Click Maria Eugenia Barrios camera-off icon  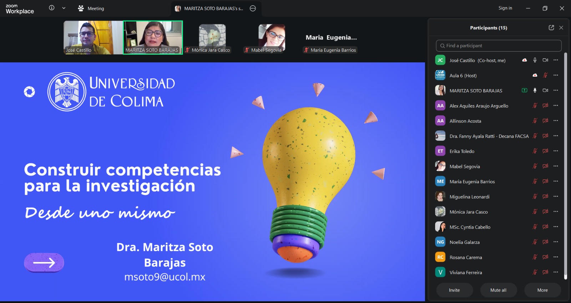545,181
